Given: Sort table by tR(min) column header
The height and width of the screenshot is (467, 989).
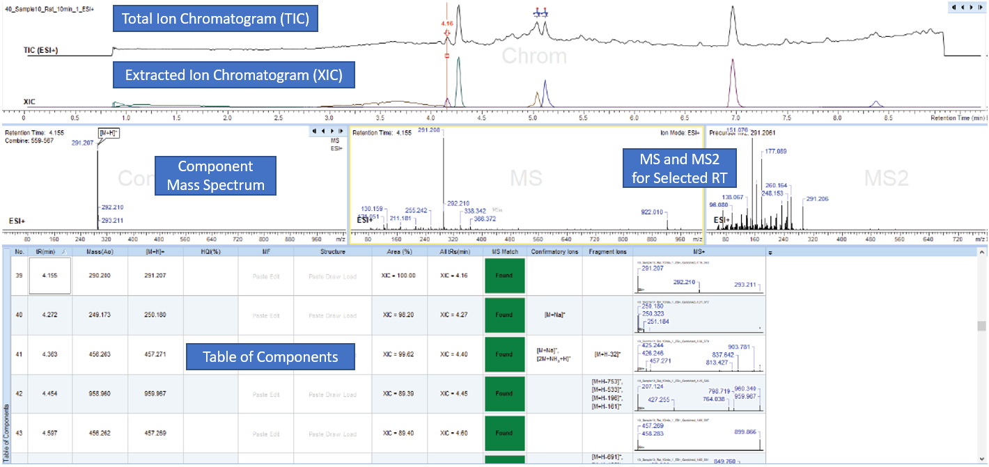Looking at the screenshot, I should 49,251.
